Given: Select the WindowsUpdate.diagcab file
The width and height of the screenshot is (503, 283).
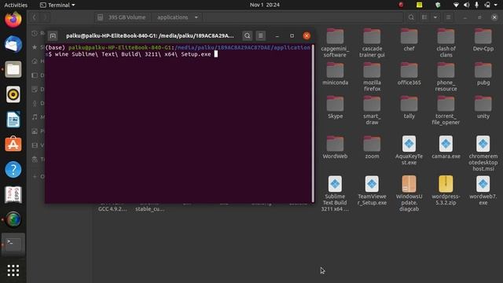Looking at the screenshot, I should [x=409, y=193].
